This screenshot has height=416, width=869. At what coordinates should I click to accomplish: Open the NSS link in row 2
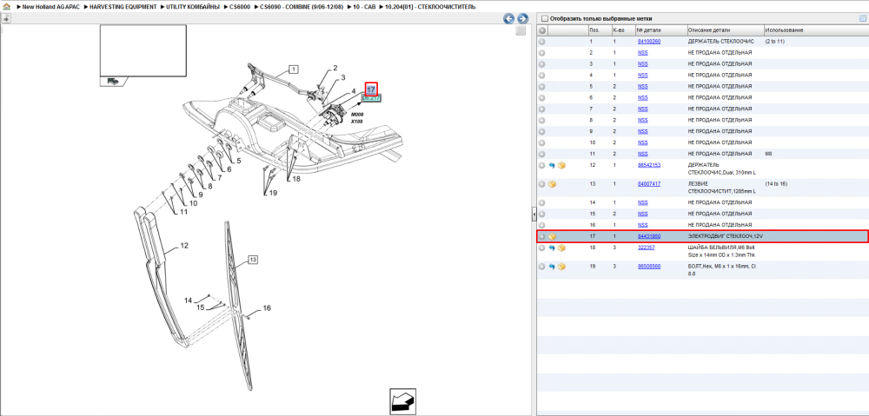click(x=642, y=53)
